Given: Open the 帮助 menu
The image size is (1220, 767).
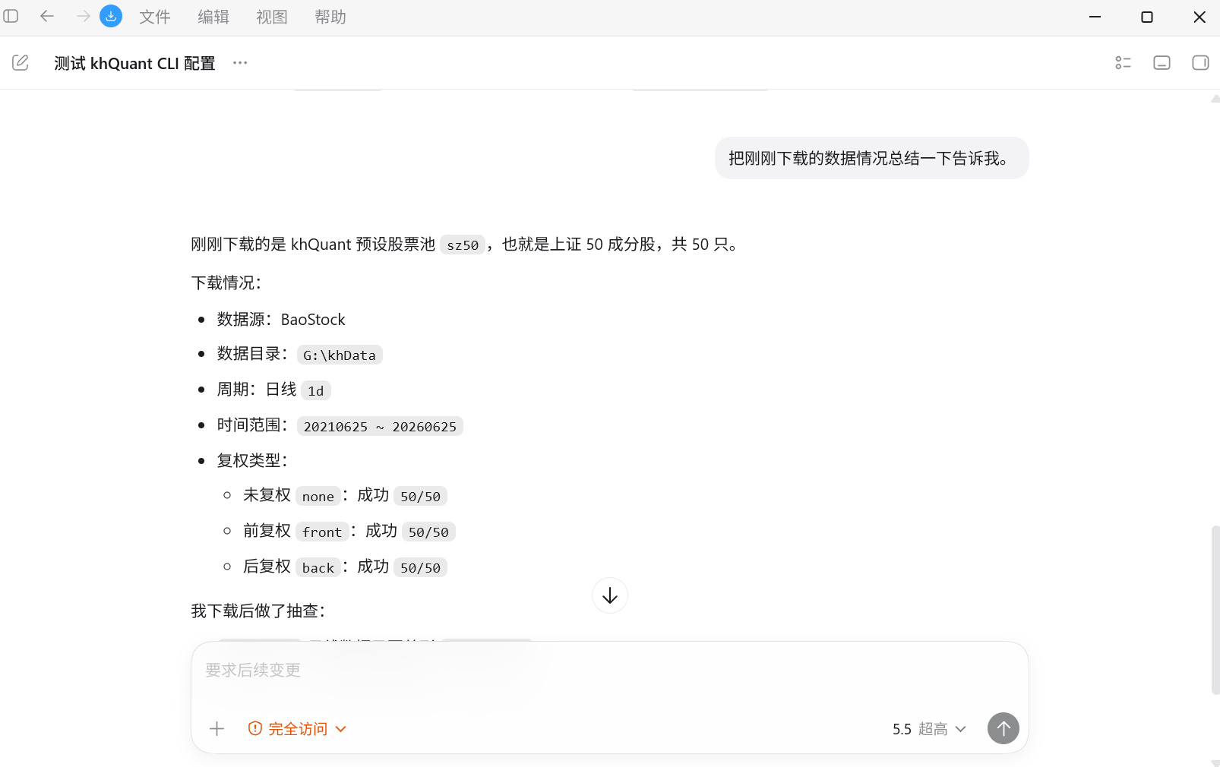Looking at the screenshot, I should pos(330,17).
